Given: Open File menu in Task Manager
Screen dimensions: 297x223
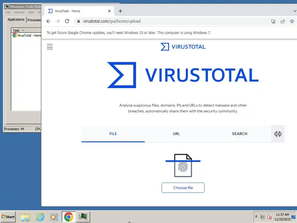Looking at the screenshot, I should (x=8, y=12).
